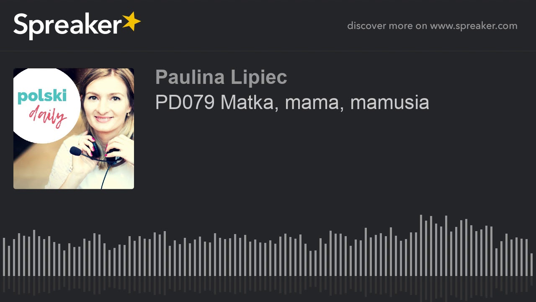Click the teal word "polski" on the cover
536x302 pixels.
tap(42, 96)
